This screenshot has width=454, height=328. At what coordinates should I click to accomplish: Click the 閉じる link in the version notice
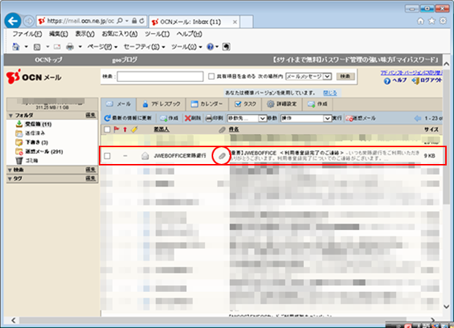click(330, 93)
